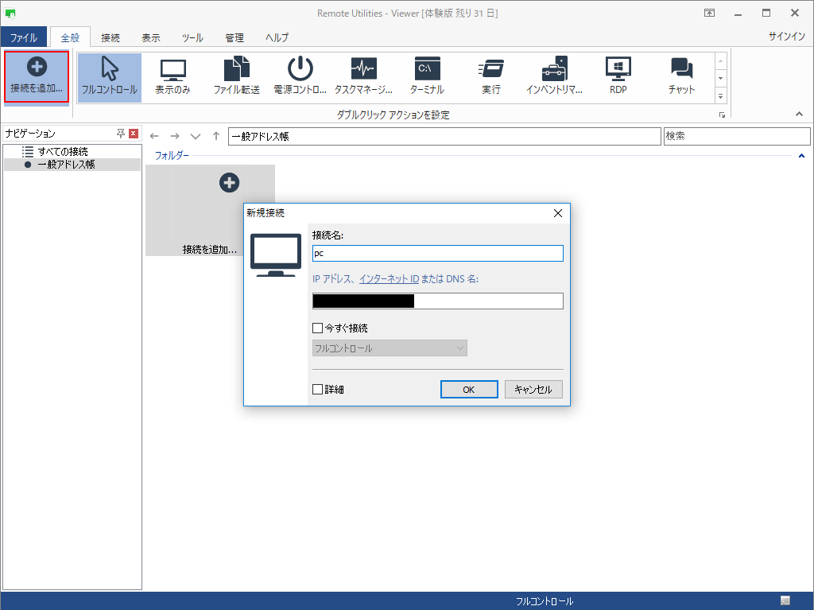Screen dimensions: 814x610
Task: Check the 詳細 option in the dialog
Action: click(316, 389)
